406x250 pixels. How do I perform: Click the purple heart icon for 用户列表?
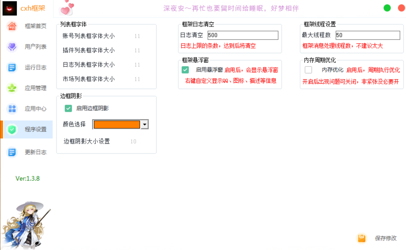12,47
